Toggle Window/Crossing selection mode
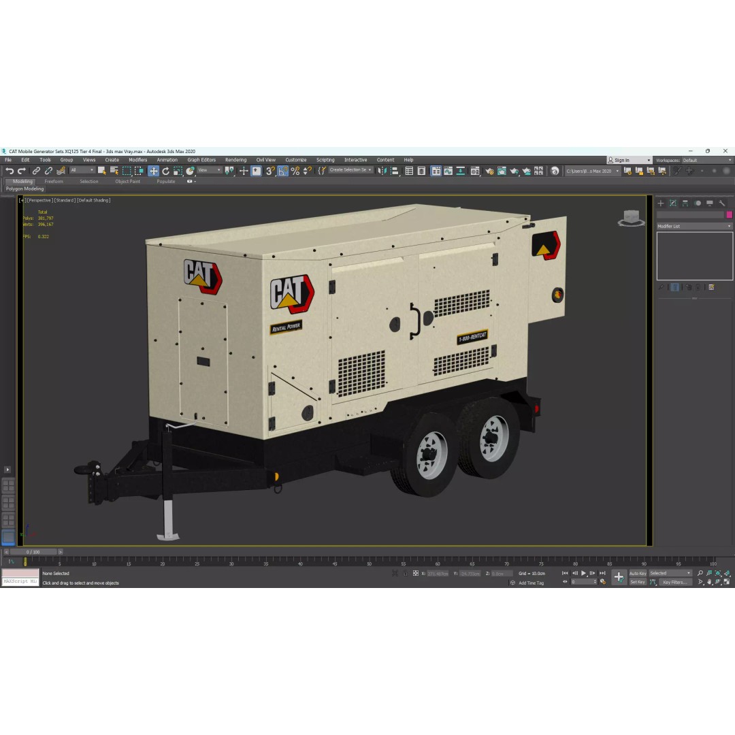Screen dimensions: 735x735 tap(140, 171)
